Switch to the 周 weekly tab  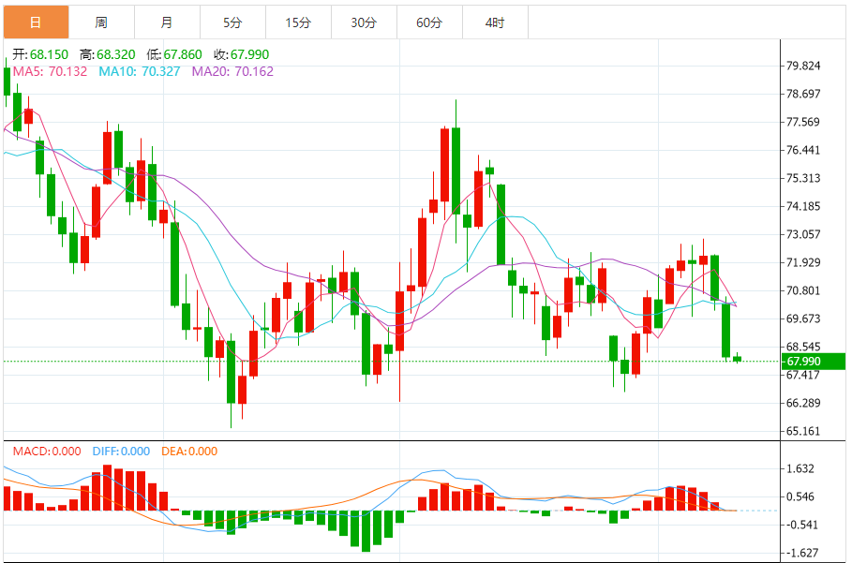click(x=101, y=22)
